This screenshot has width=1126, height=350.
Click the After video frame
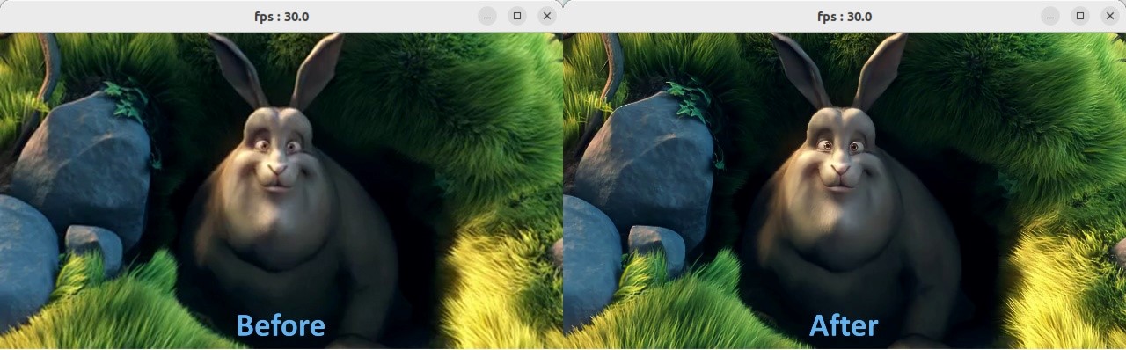(x=844, y=191)
